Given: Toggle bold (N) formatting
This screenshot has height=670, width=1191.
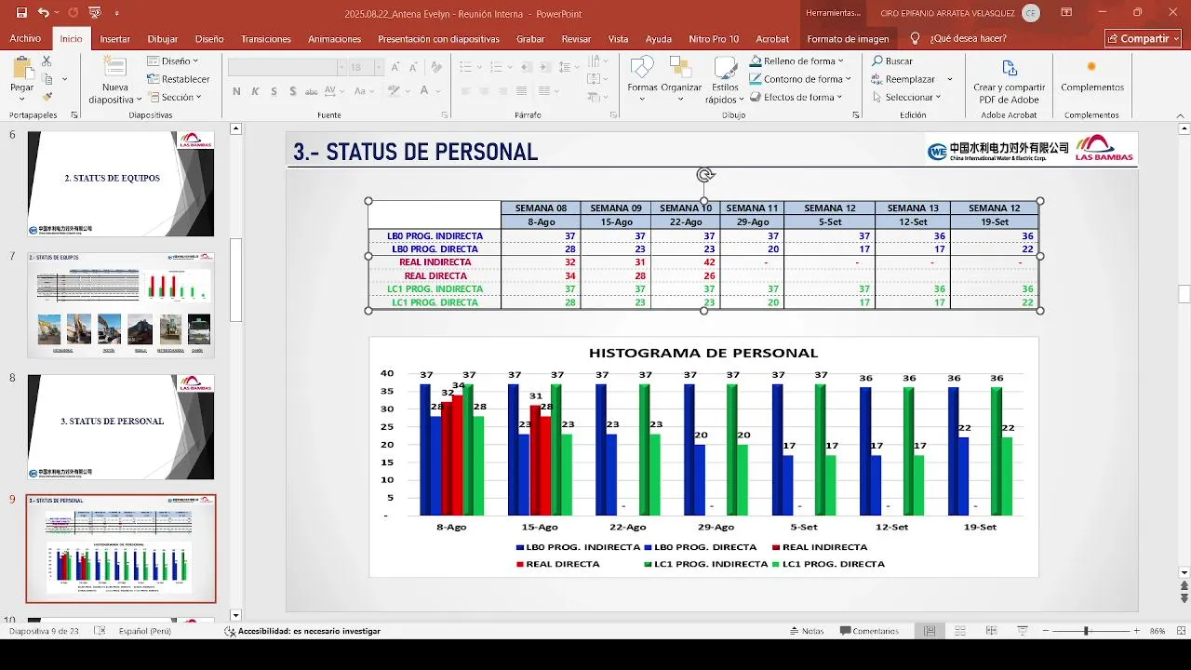Looking at the screenshot, I should (236, 91).
